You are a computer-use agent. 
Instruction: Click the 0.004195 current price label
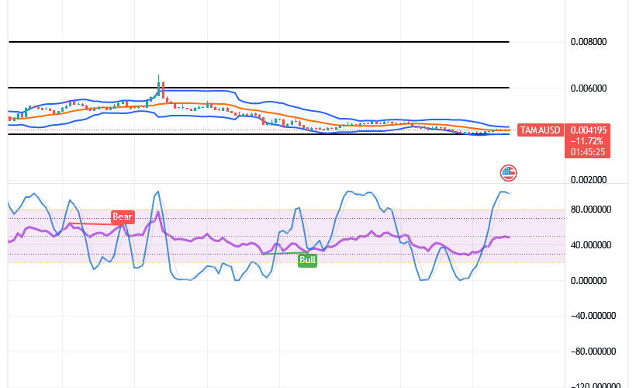point(588,130)
